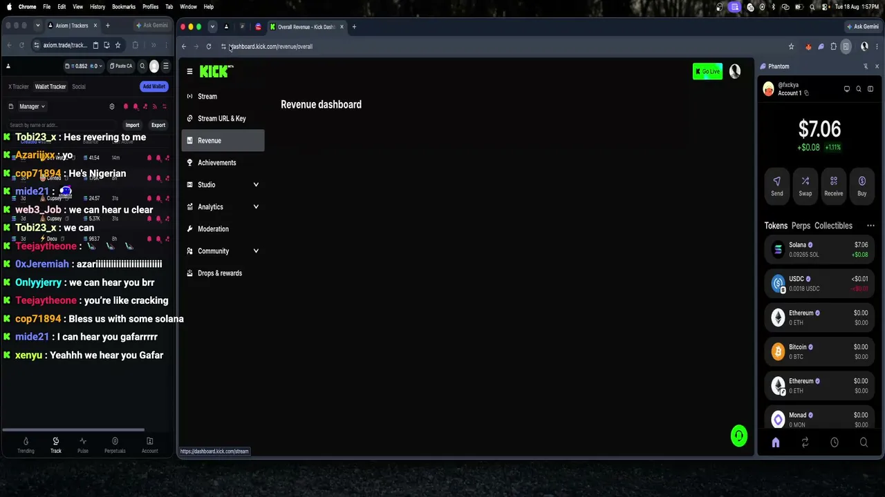Open the Axiom hamburger menu

click(x=165, y=66)
